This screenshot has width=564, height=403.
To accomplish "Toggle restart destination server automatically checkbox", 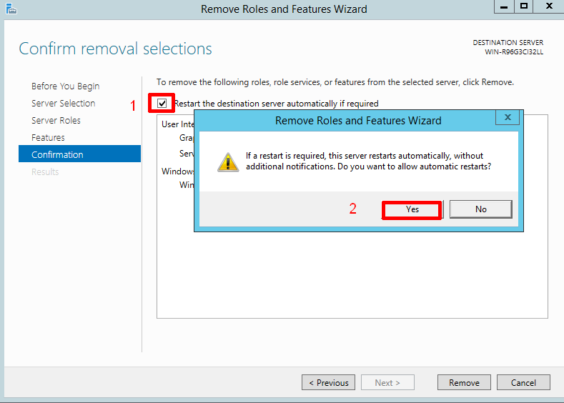I will pyautogui.click(x=162, y=104).
